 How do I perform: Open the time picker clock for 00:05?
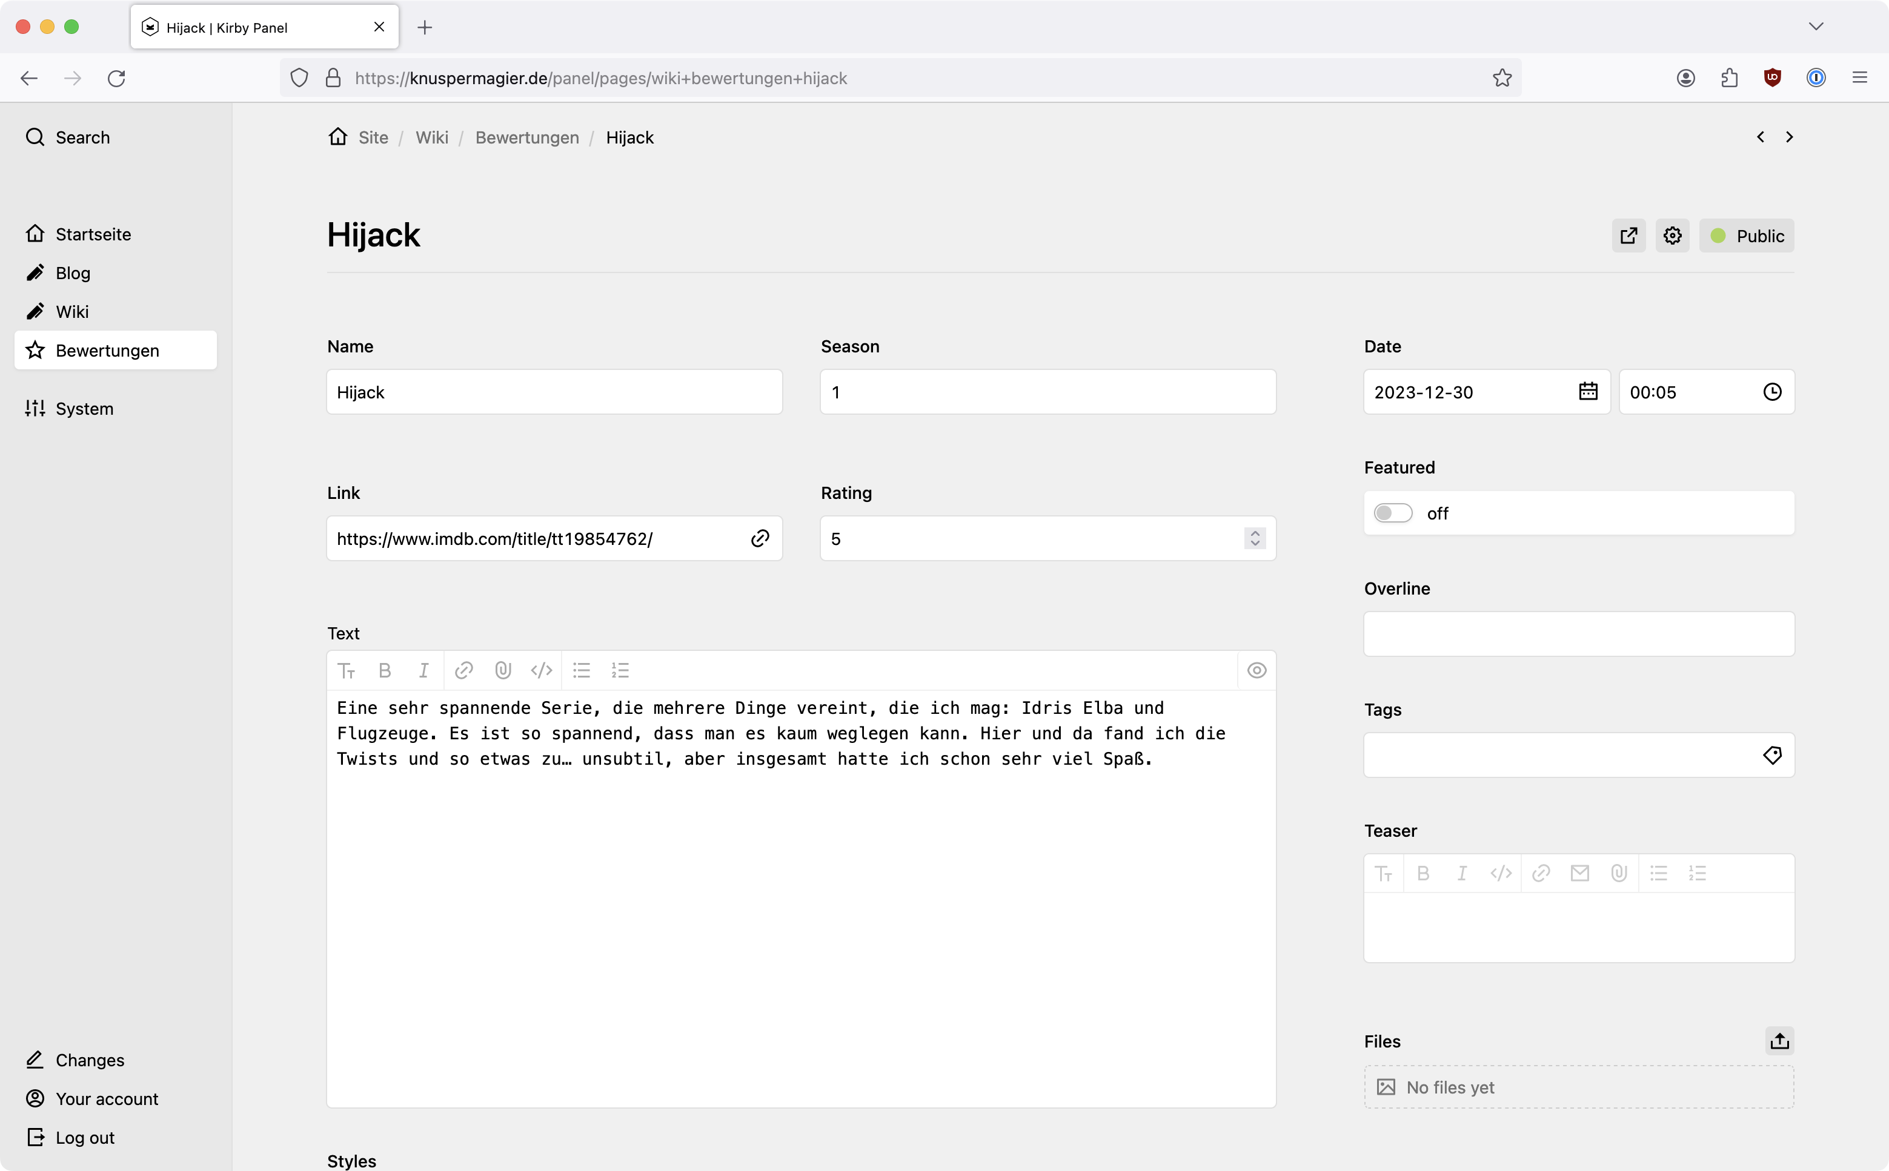pos(1772,392)
